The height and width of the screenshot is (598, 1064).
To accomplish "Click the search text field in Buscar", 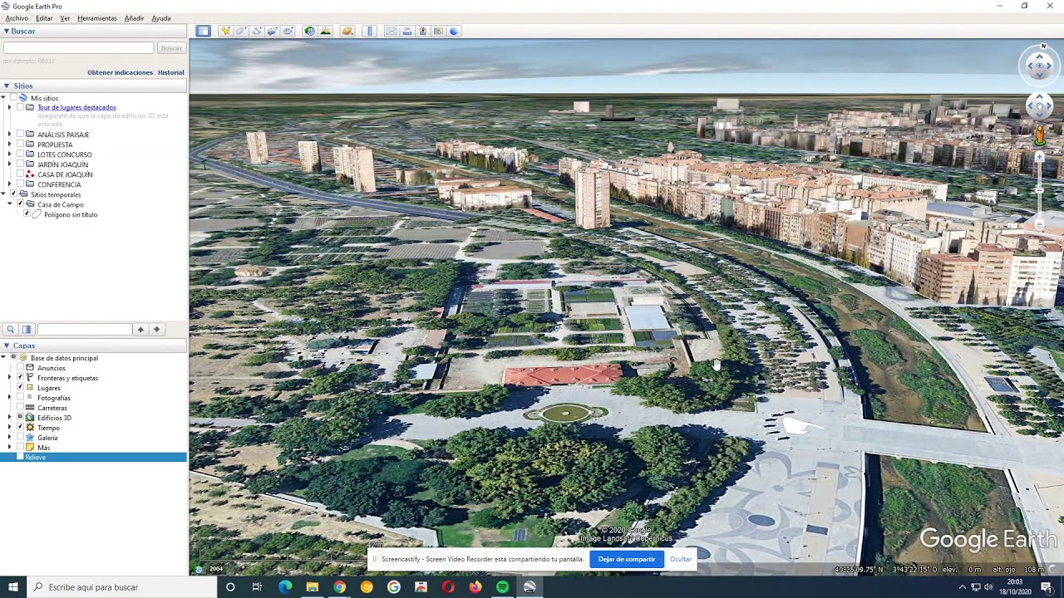I will click(79, 48).
